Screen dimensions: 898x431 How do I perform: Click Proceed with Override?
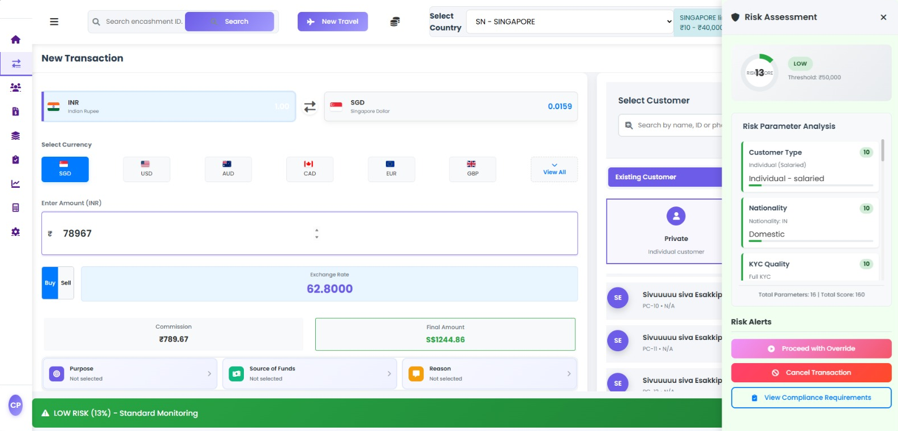811,348
